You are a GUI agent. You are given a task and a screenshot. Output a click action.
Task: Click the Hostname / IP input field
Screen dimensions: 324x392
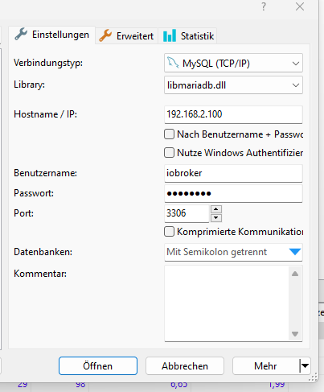click(x=233, y=114)
